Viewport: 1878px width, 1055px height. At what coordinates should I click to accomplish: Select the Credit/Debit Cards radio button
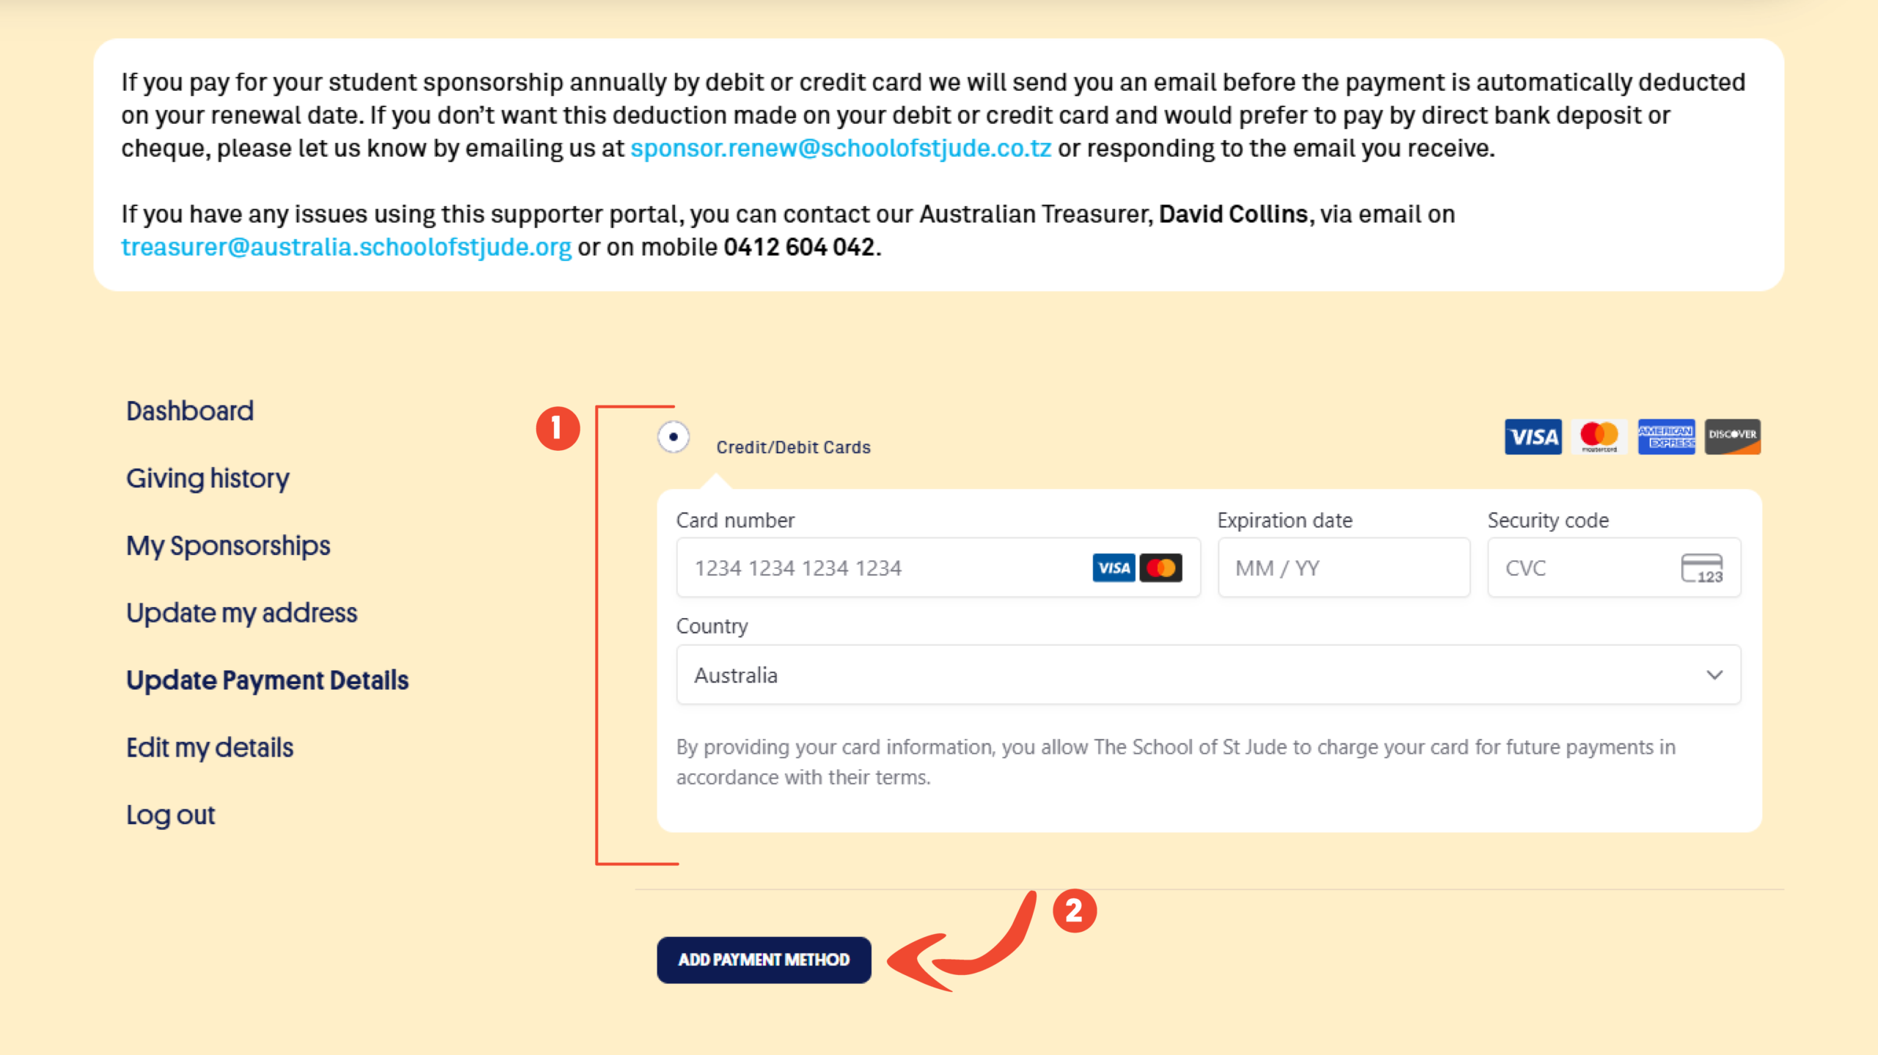(x=673, y=437)
